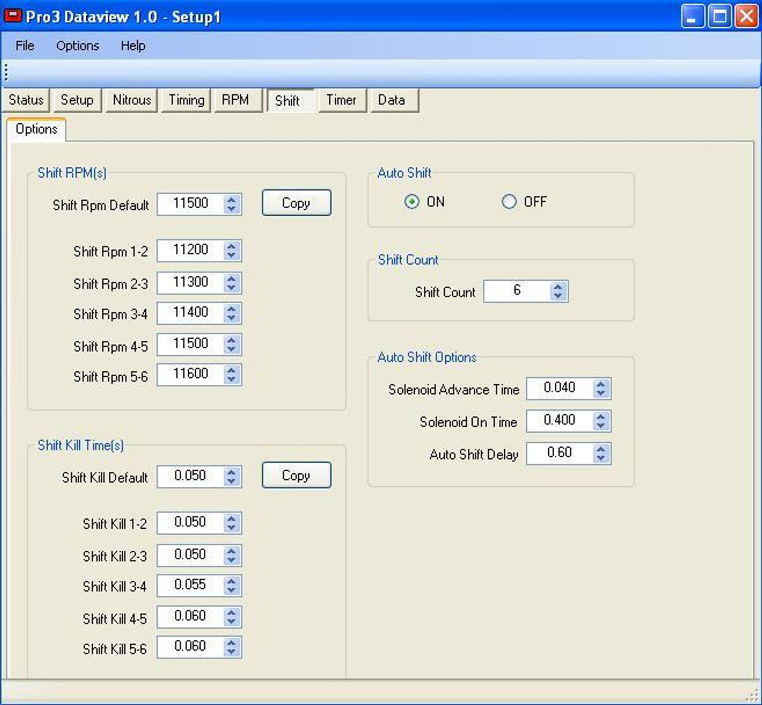Screen dimensions: 762x705
Task: Increase Auto Shift Delay using up arrow
Action: tap(601, 450)
